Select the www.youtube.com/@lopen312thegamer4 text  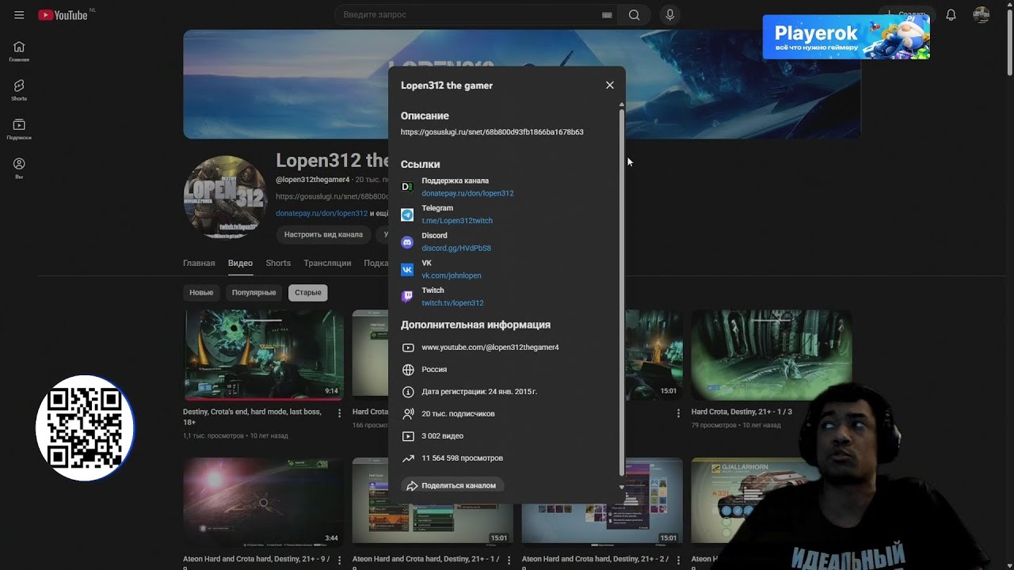490,348
